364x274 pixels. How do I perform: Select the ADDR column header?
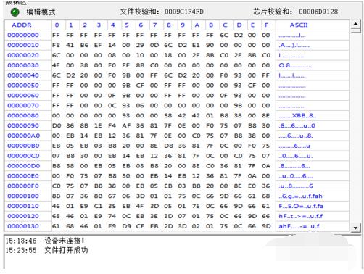coord(22,25)
